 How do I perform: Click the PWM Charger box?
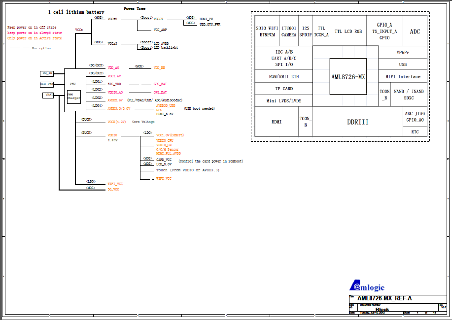[x=74, y=97]
